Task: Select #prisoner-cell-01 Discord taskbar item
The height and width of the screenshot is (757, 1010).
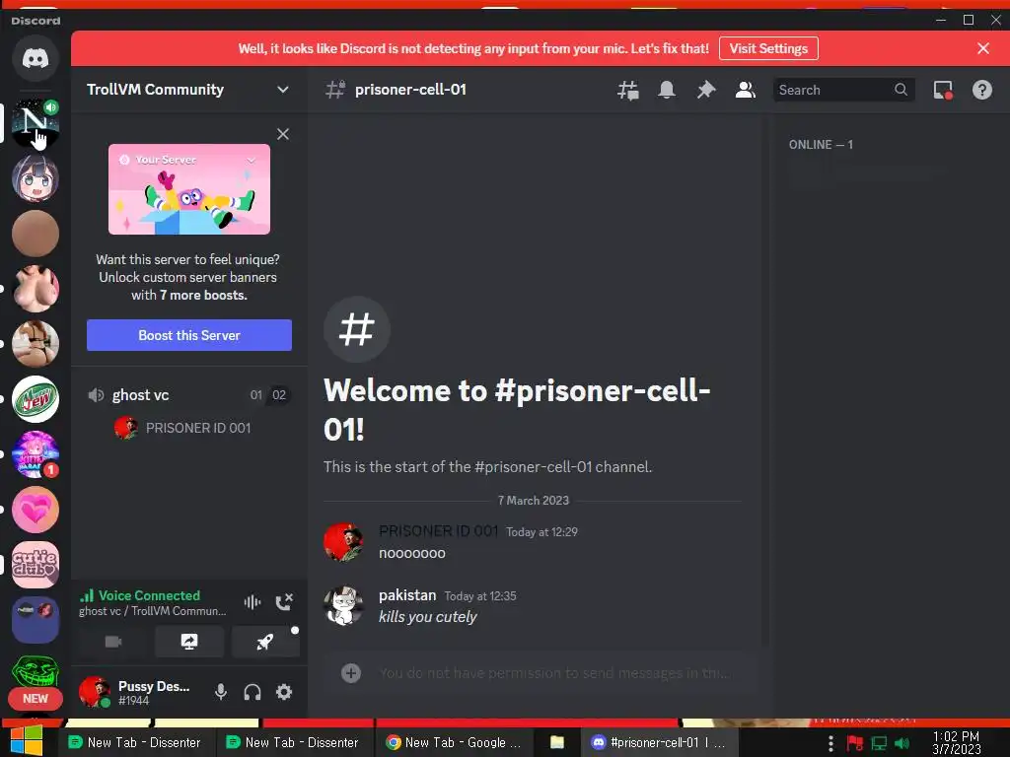Action: coord(658,743)
